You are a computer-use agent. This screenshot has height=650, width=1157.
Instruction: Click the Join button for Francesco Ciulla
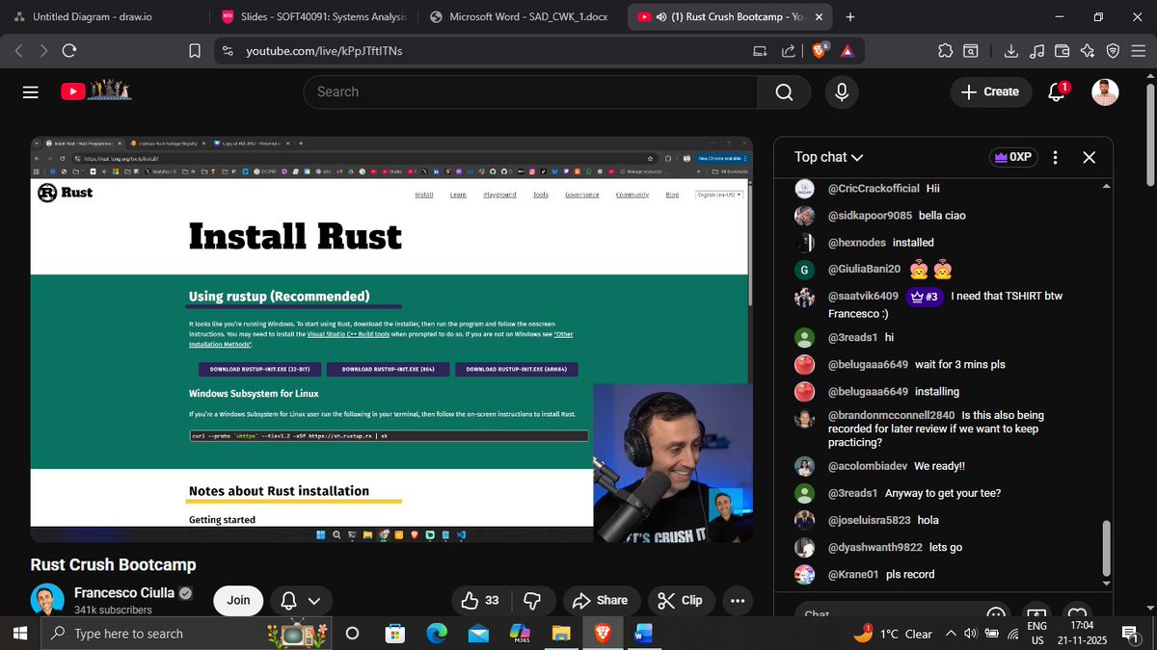[237, 600]
